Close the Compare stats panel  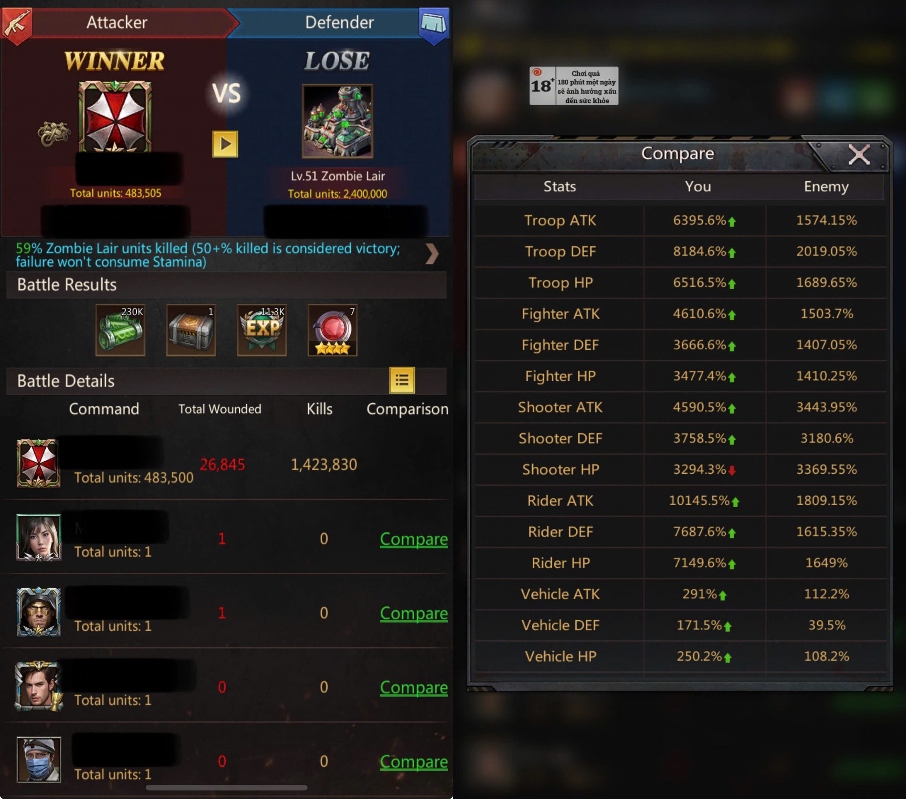click(x=859, y=155)
